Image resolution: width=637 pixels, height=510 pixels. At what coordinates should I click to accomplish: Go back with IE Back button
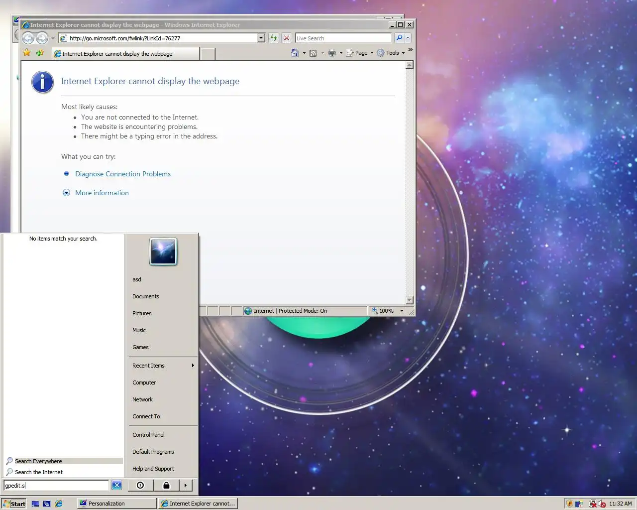28,38
